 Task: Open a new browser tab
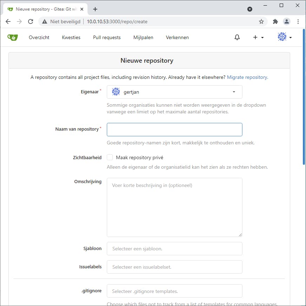[x=95, y=9]
